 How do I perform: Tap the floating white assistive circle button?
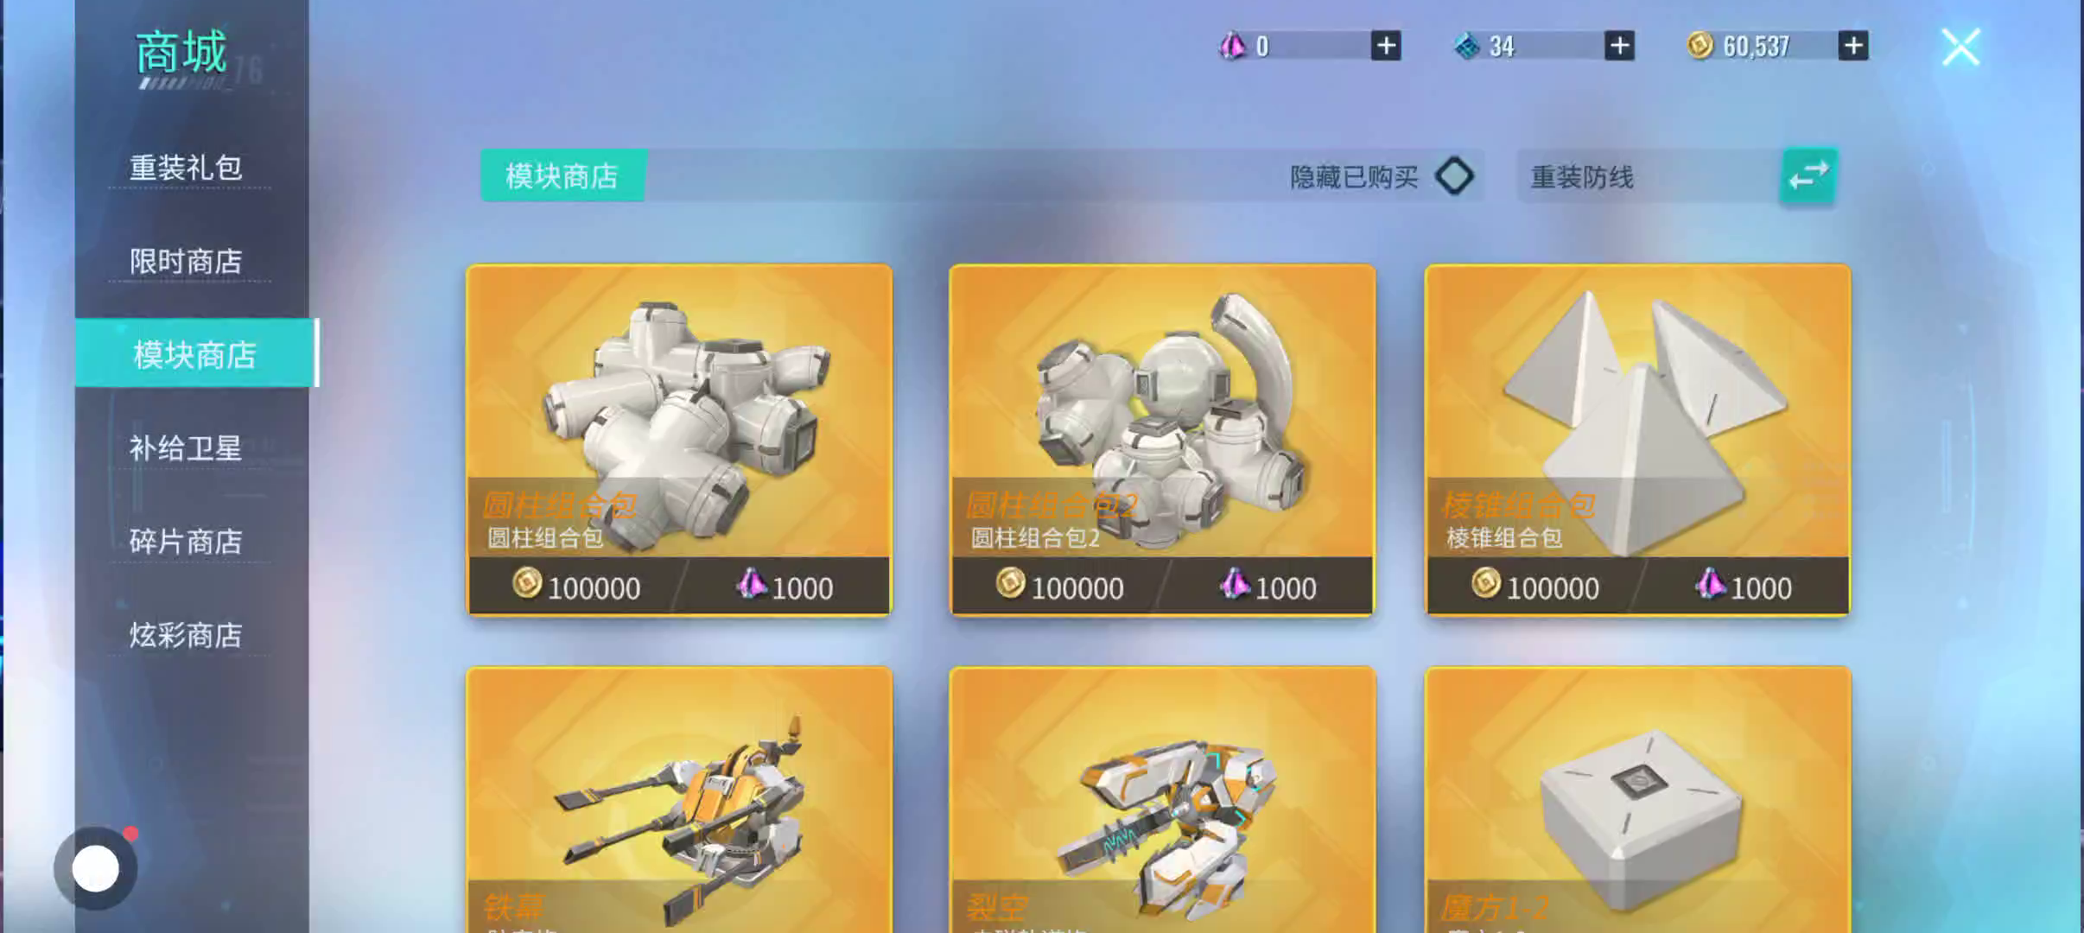tap(95, 868)
